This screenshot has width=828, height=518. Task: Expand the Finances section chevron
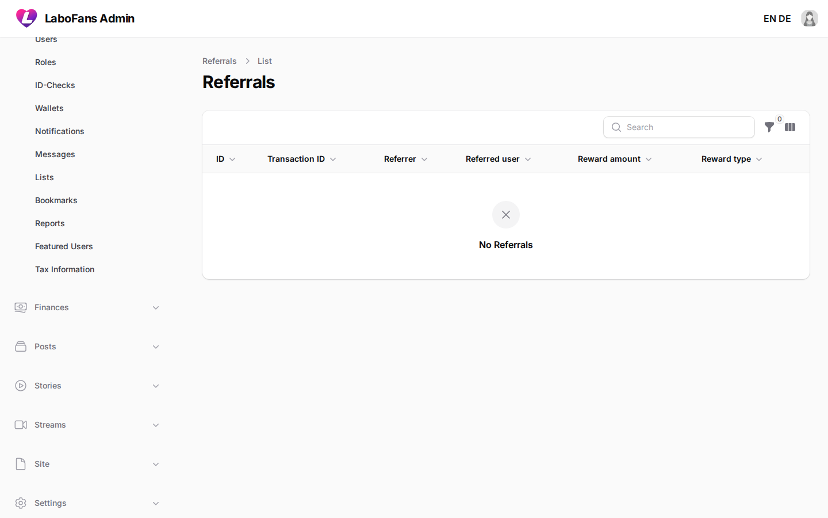point(156,308)
